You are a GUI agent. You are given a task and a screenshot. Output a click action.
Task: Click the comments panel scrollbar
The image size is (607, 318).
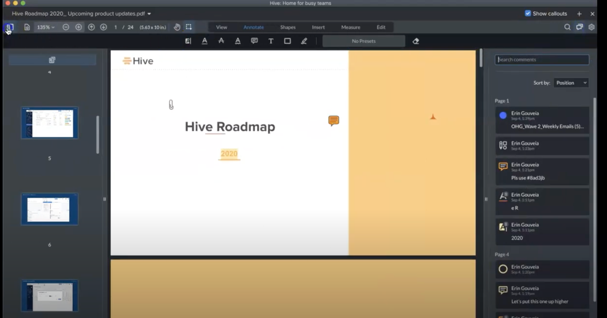pos(595,199)
